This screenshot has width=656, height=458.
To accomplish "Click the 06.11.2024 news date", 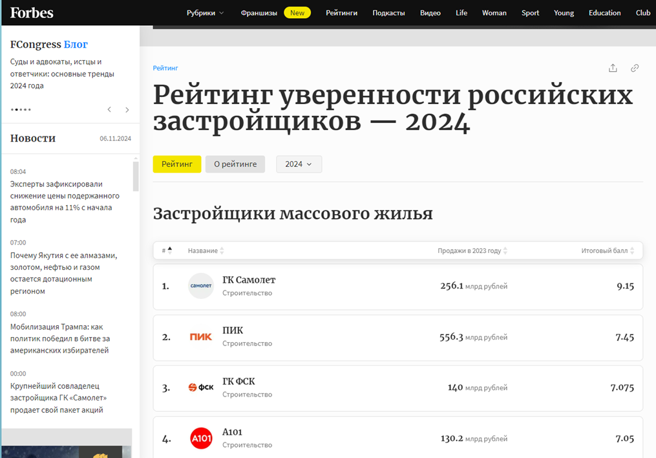I will (x=115, y=138).
